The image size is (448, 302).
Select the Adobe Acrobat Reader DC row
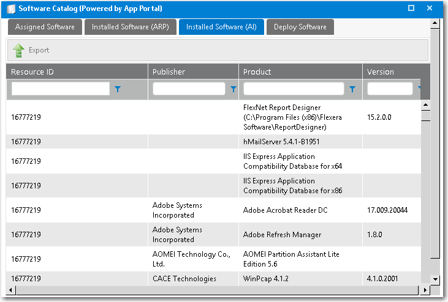(286, 210)
